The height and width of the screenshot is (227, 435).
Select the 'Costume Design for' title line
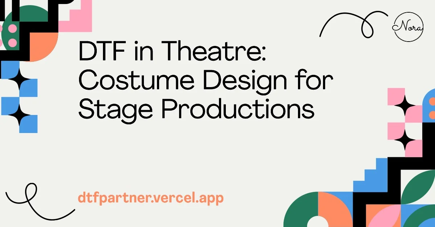[206, 82]
